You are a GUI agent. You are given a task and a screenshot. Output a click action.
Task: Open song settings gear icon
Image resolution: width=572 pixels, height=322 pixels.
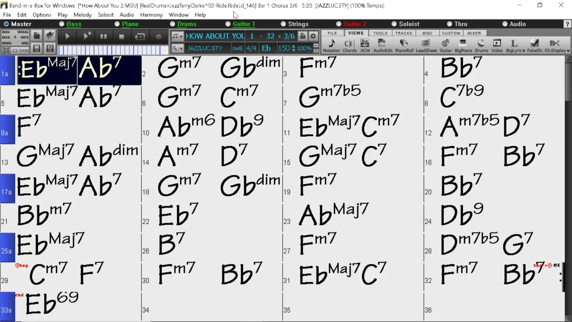313,36
